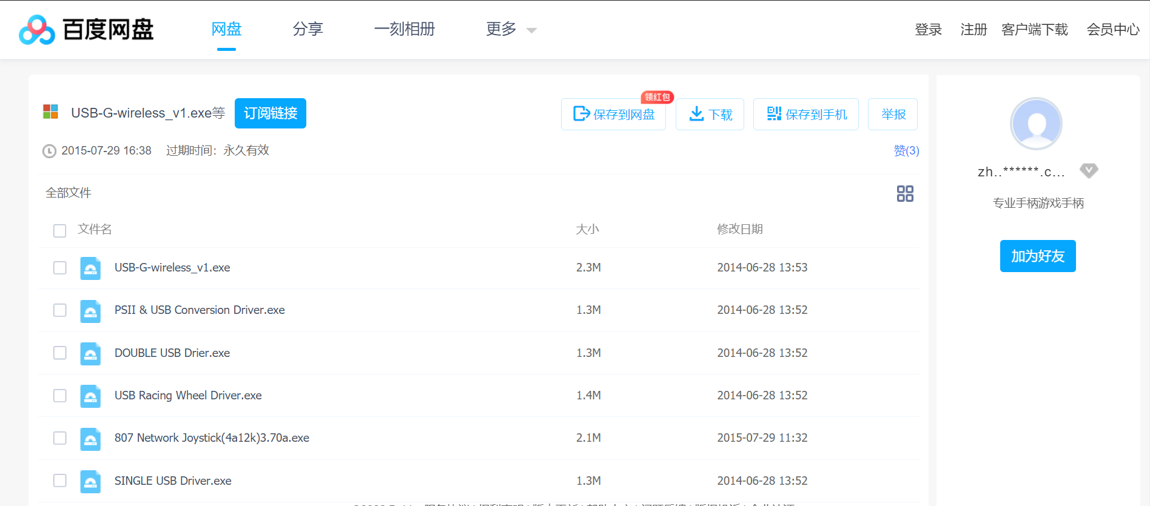Click the 下载 button
This screenshot has height=506, width=1150.
click(710, 114)
